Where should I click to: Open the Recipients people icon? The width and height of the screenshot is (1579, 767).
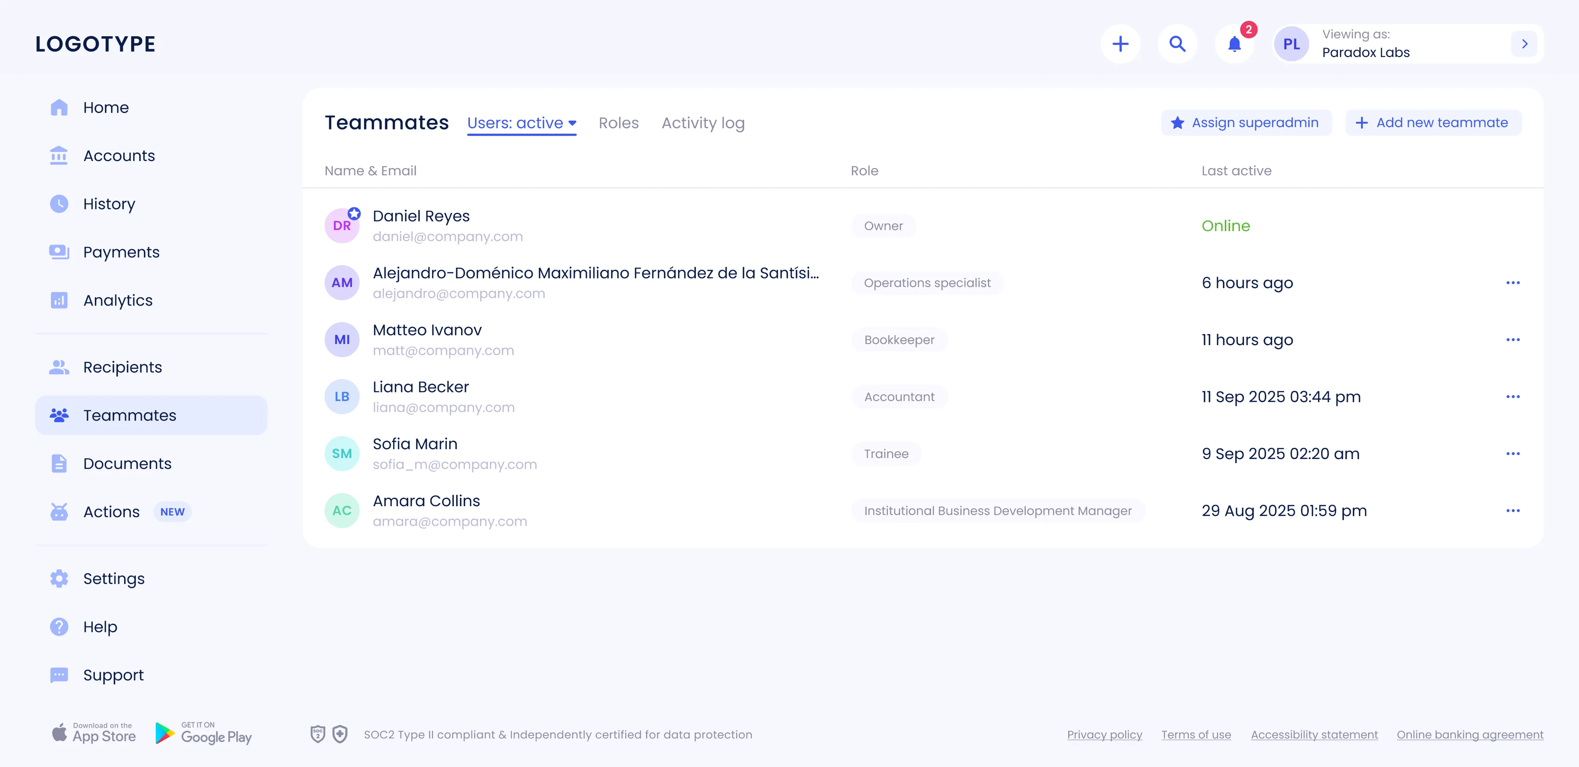pos(59,367)
